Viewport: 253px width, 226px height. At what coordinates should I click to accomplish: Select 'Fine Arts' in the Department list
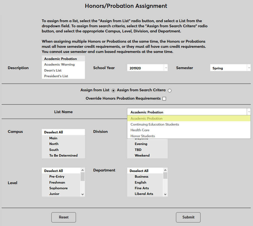pos(142,188)
